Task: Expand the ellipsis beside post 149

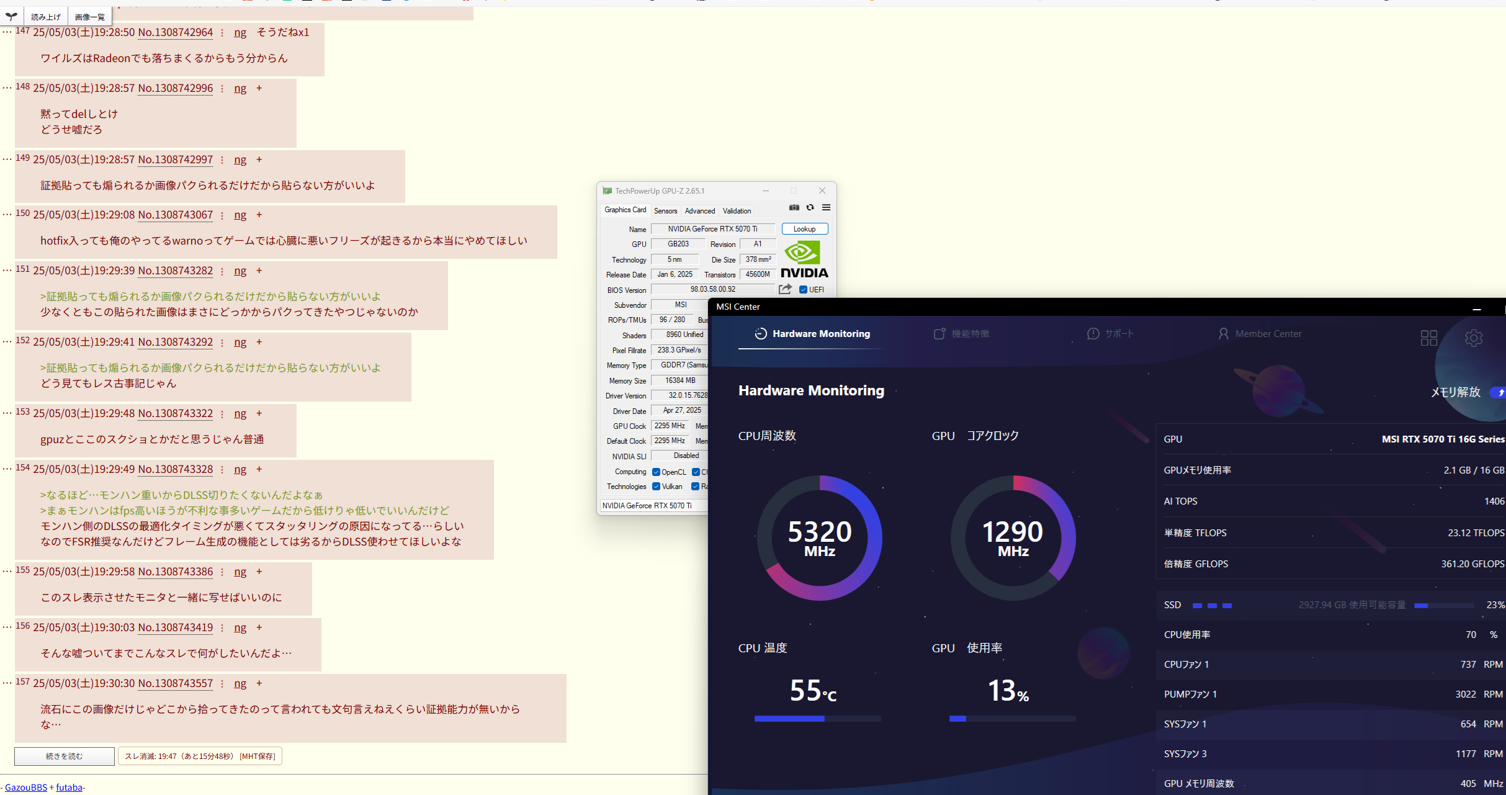Action: coord(7,159)
